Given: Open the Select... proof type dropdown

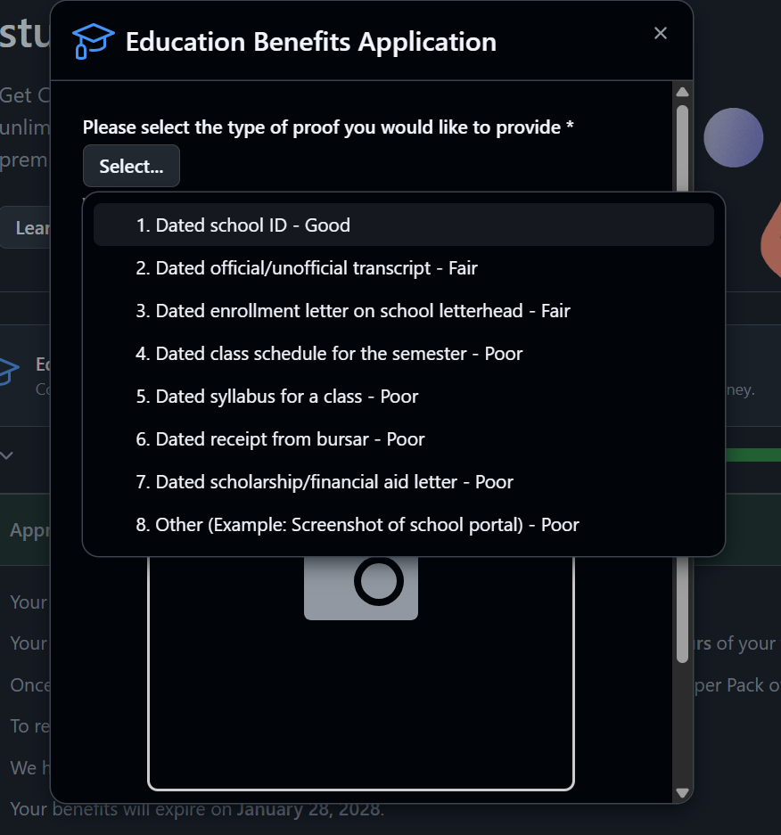Looking at the screenshot, I should click(x=131, y=166).
